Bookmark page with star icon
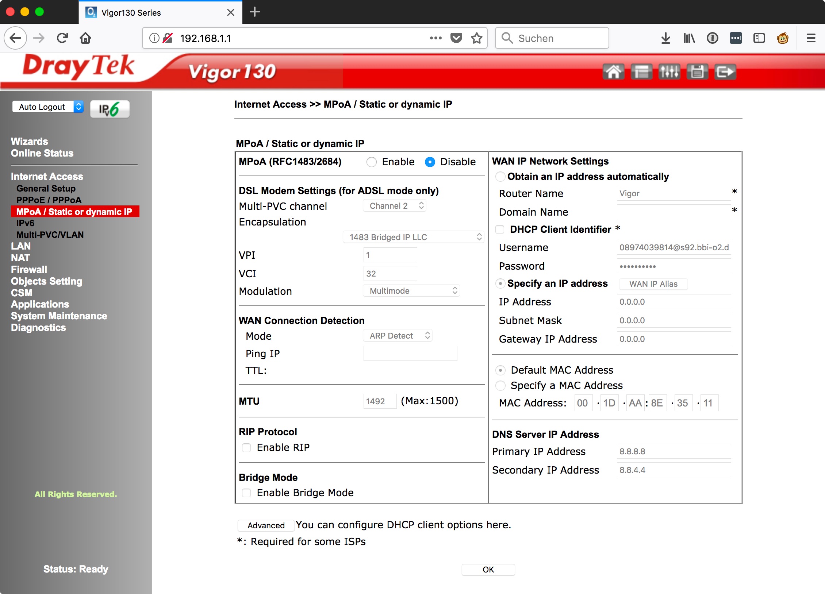The width and height of the screenshot is (825, 594). pyautogui.click(x=477, y=38)
